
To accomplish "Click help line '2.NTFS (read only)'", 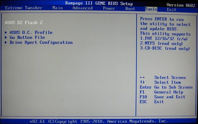I will point(161,44).
